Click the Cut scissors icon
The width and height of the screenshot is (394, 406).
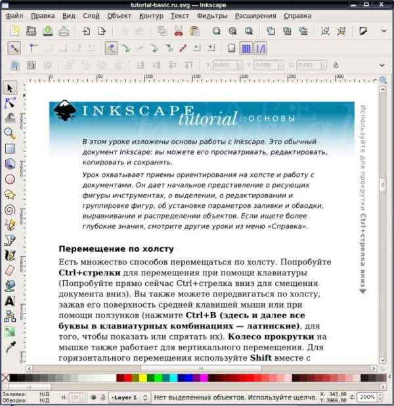coord(179,31)
